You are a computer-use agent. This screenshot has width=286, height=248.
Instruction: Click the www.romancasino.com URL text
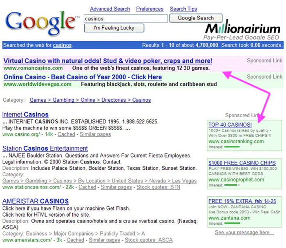(33, 68)
